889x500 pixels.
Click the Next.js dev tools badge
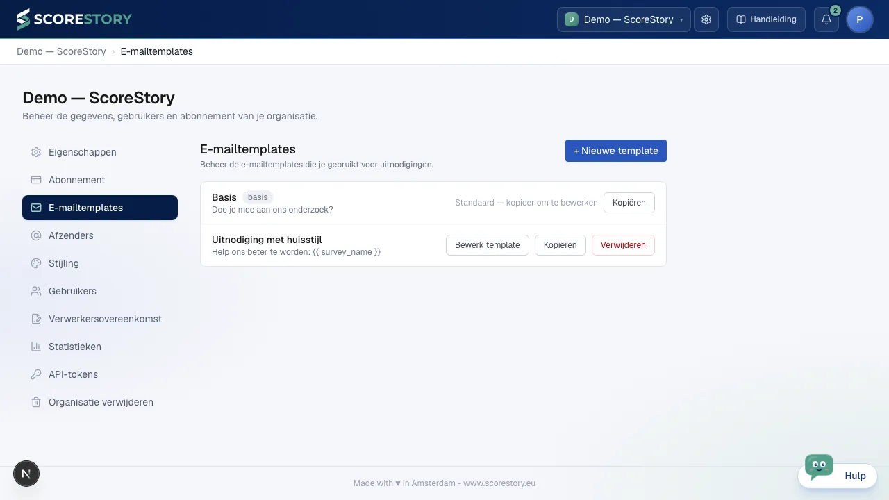point(26,474)
